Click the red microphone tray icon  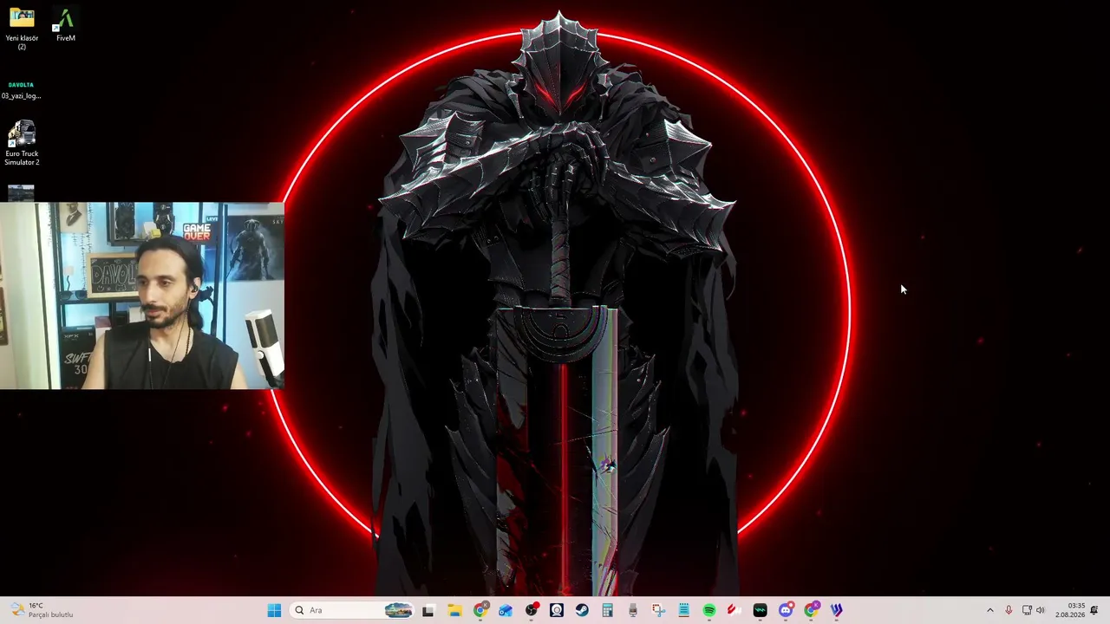(1009, 610)
